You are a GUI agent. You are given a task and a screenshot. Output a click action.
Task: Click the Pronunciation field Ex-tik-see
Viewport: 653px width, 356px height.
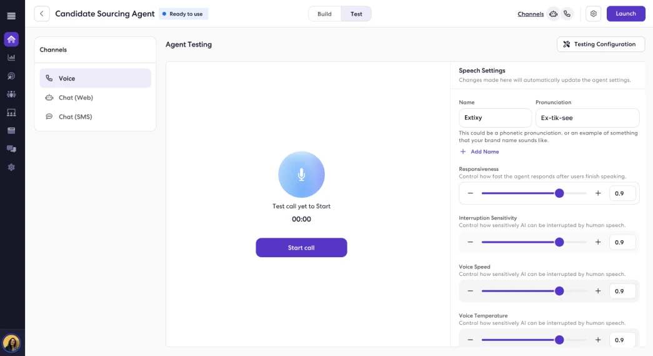point(587,118)
